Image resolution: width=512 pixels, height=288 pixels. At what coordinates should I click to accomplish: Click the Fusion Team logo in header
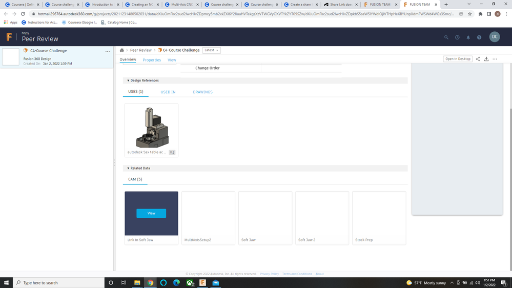9,37
